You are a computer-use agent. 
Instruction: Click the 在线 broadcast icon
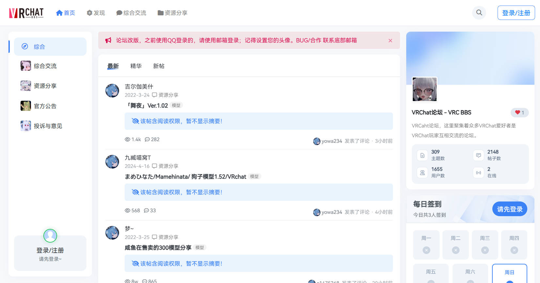coord(478,172)
